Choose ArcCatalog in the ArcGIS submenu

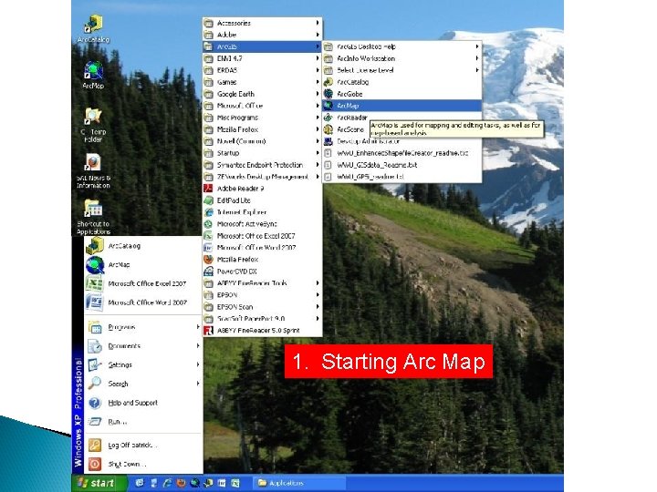401,82
